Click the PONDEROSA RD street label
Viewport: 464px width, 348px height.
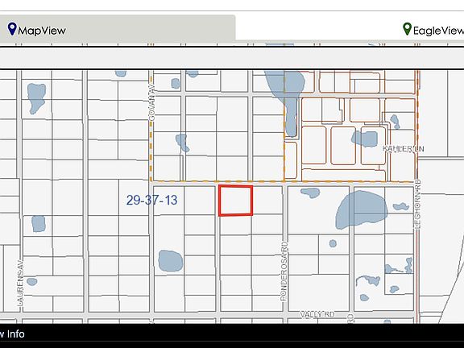pos(284,271)
